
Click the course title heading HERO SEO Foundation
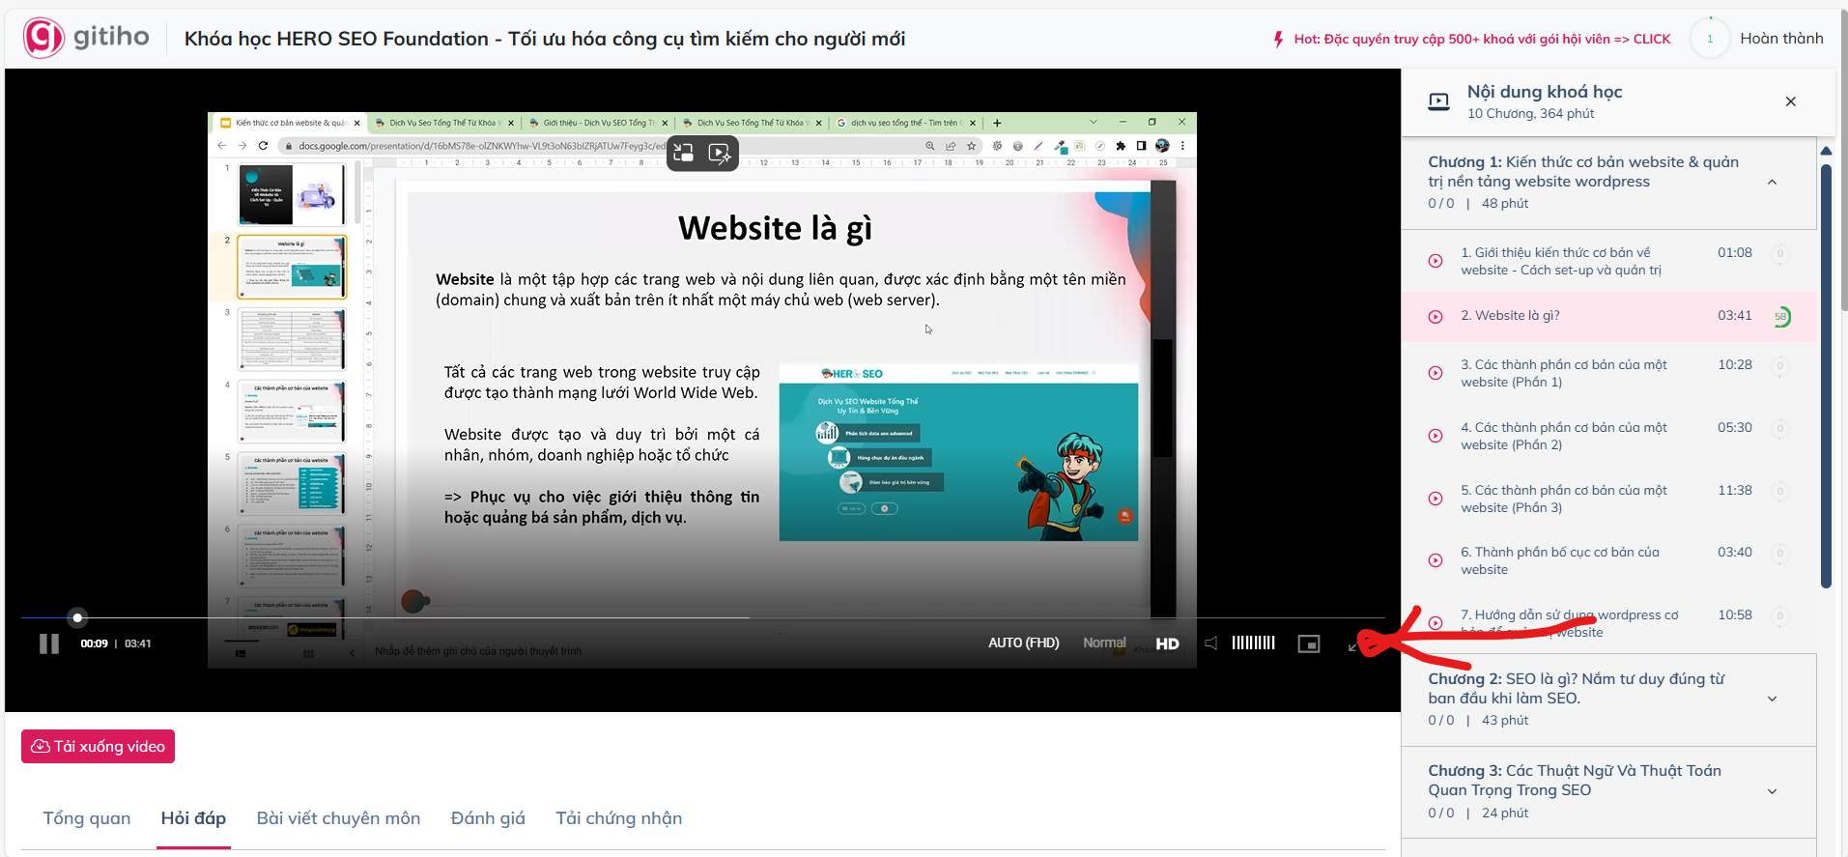pyautogui.click(x=545, y=39)
